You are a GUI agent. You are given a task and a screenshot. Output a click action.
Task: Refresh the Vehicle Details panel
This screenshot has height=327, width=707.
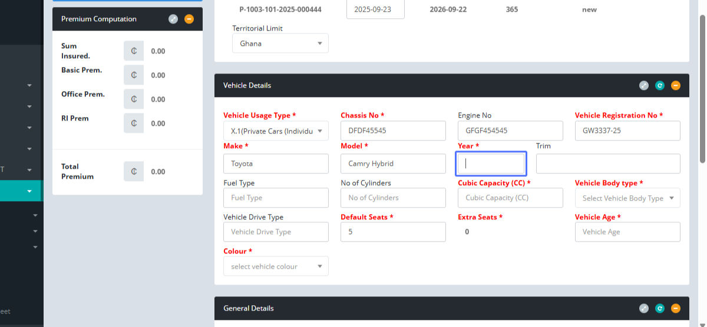point(660,85)
